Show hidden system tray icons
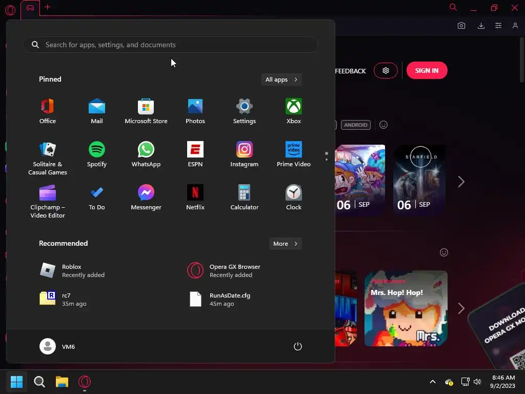Image resolution: width=525 pixels, height=394 pixels. 433,382
